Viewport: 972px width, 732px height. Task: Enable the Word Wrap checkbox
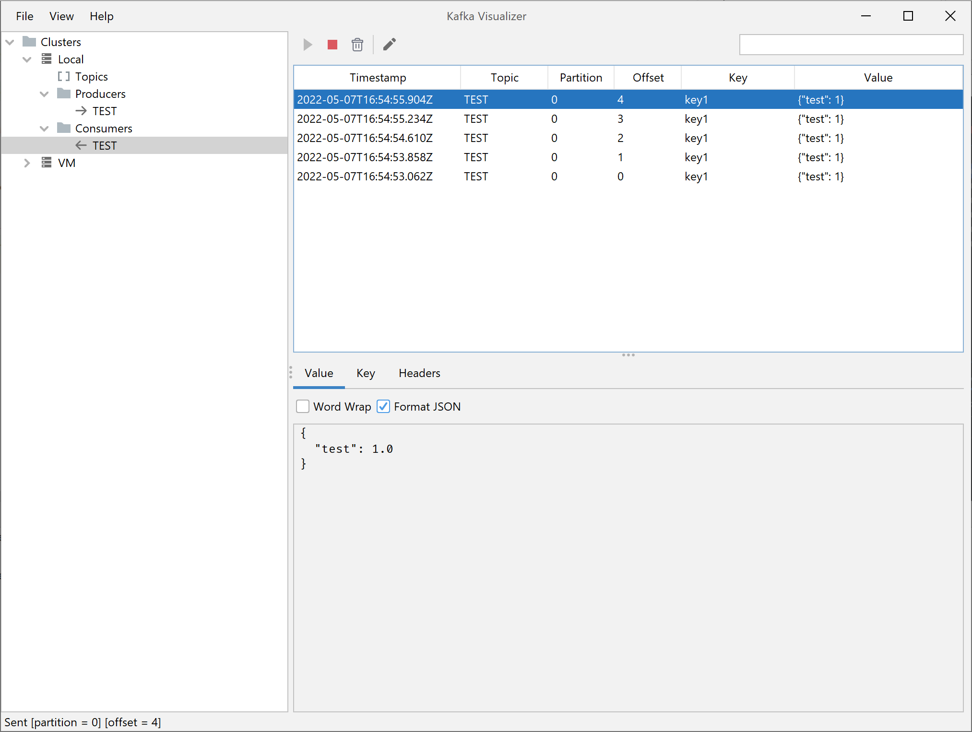(303, 406)
